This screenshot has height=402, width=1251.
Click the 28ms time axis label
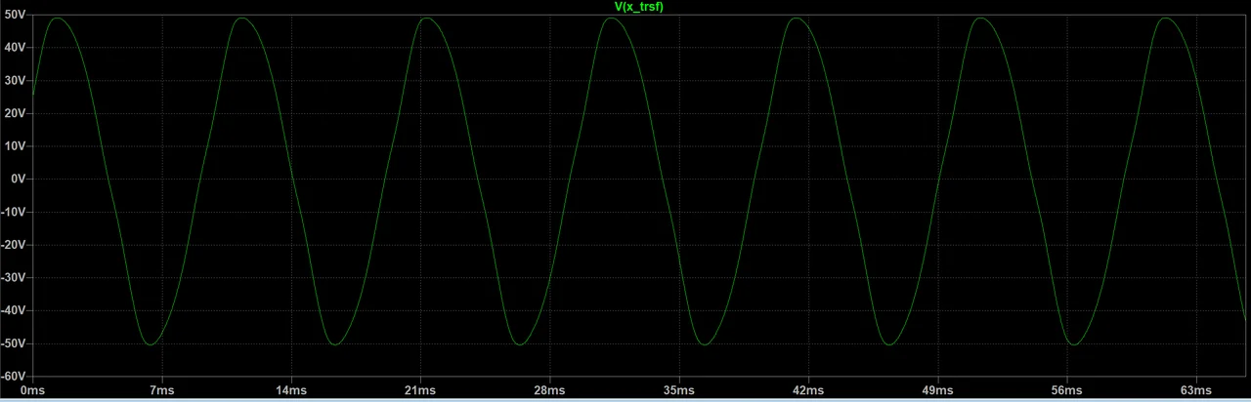coord(549,391)
